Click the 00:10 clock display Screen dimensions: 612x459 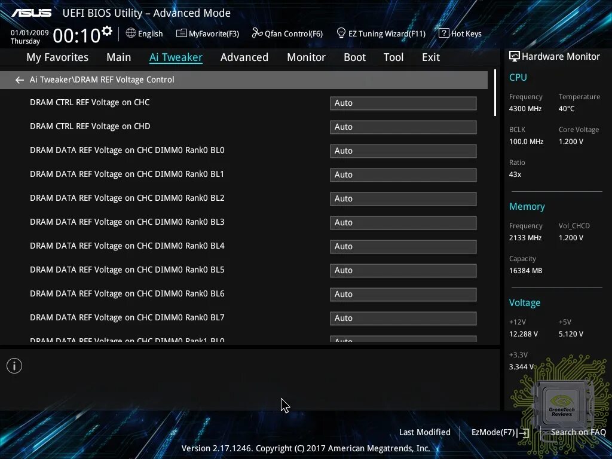[76, 35]
